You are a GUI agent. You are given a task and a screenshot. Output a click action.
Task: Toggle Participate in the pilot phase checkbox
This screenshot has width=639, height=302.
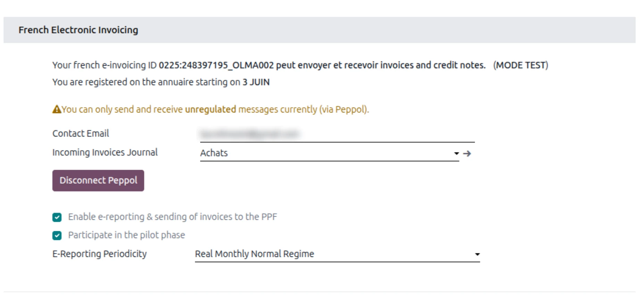click(x=57, y=236)
